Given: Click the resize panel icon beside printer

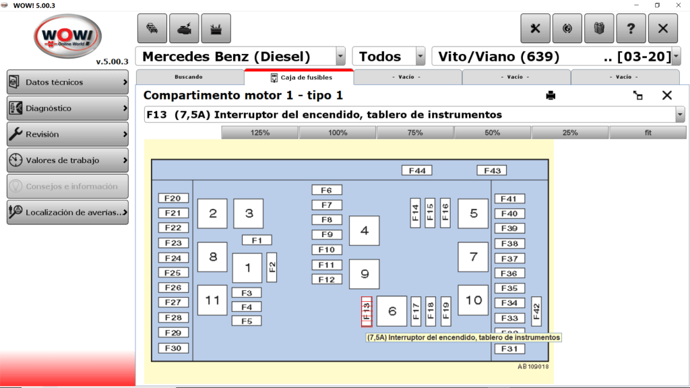Looking at the screenshot, I should coord(637,96).
